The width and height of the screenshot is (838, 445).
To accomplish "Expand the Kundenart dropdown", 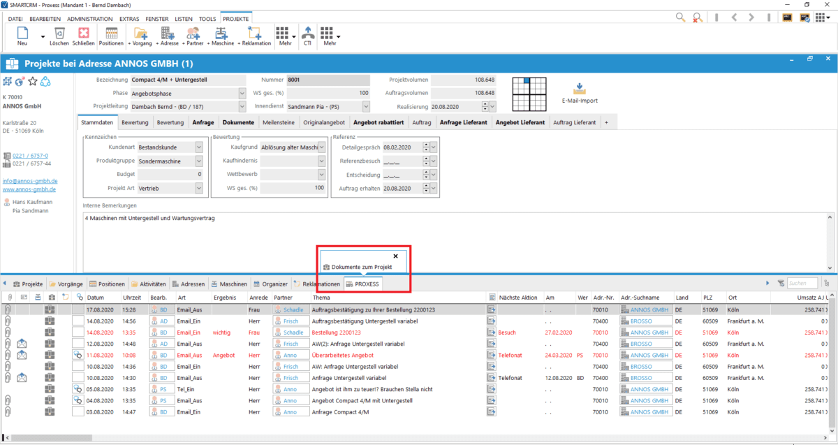I will [200, 147].
